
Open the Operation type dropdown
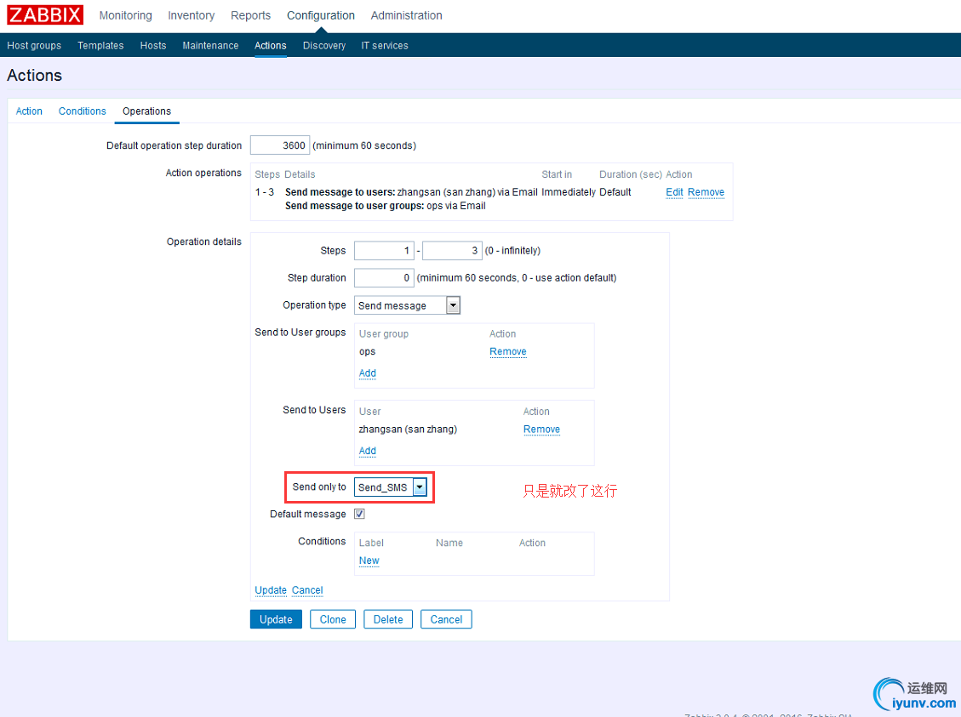point(407,305)
